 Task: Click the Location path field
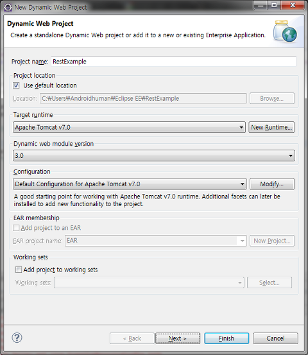[x=143, y=98]
